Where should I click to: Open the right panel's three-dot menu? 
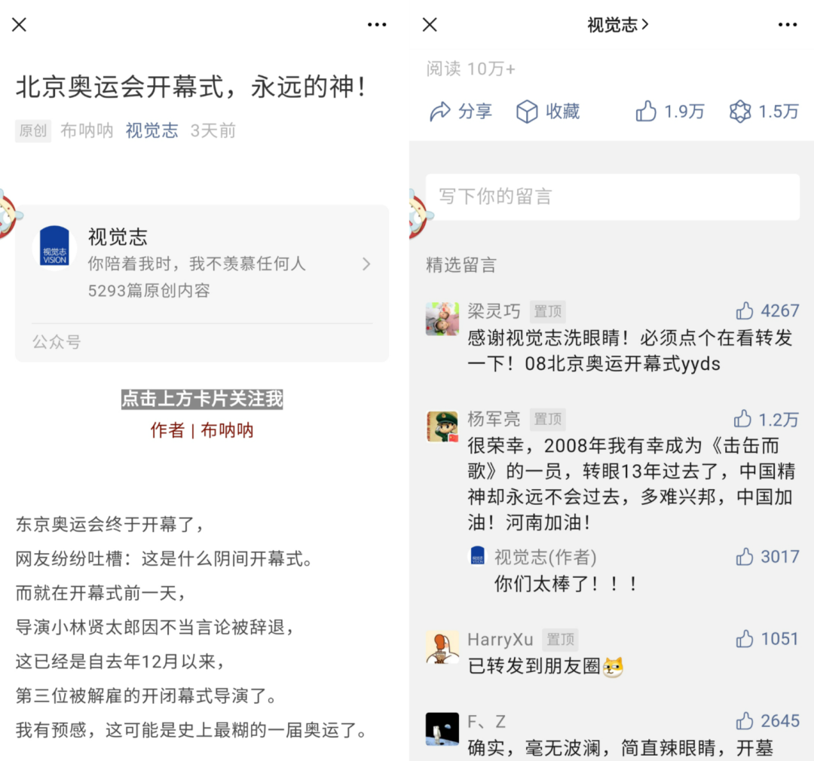(x=788, y=25)
